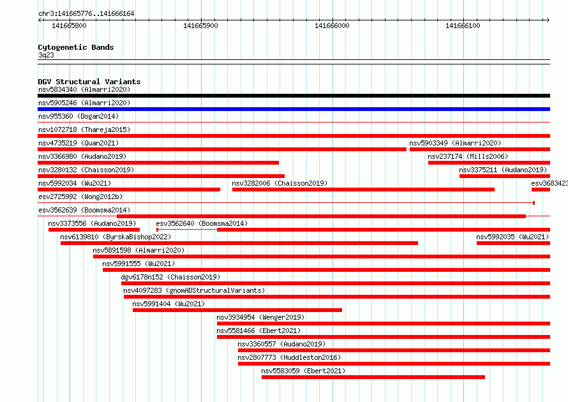Click nsv5991555 (Wu2021) label
Image resolution: width=568 pixels, height=402 pixels.
[x=138, y=264]
